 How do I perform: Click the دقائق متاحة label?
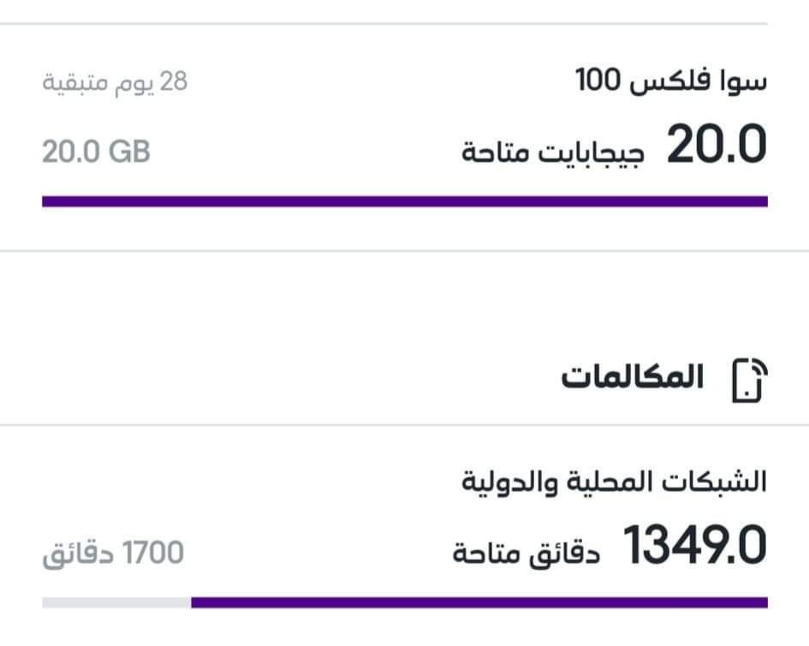coord(526,553)
